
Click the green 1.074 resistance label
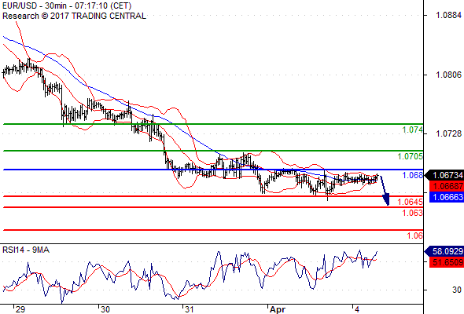(413, 130)
